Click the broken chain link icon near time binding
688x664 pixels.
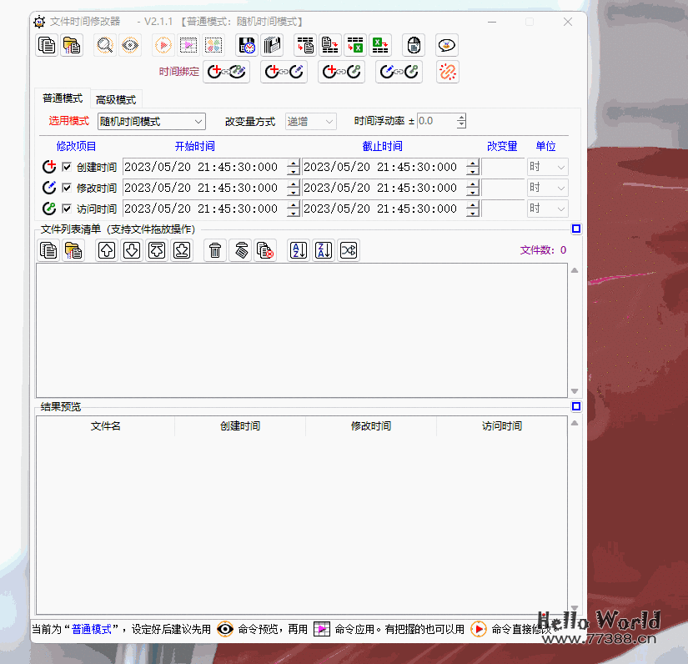pyautogui.click(x=447, y=72)
